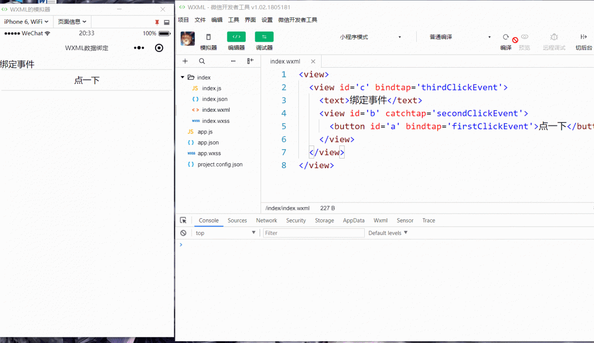Image resolution: width=594 pixels, height=343 pixels.
Task: Click the 切后台 switch-to-background icon
Action: [584, 37]
